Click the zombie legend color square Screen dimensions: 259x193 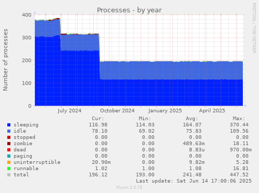[x=9, y=144]
